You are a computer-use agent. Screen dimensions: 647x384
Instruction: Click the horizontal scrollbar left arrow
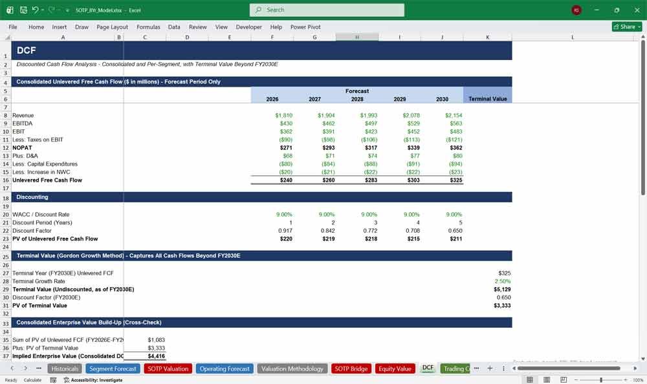514,368
